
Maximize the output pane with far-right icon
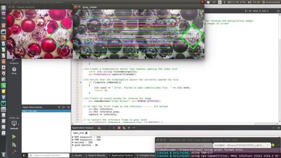coord(278,128)
